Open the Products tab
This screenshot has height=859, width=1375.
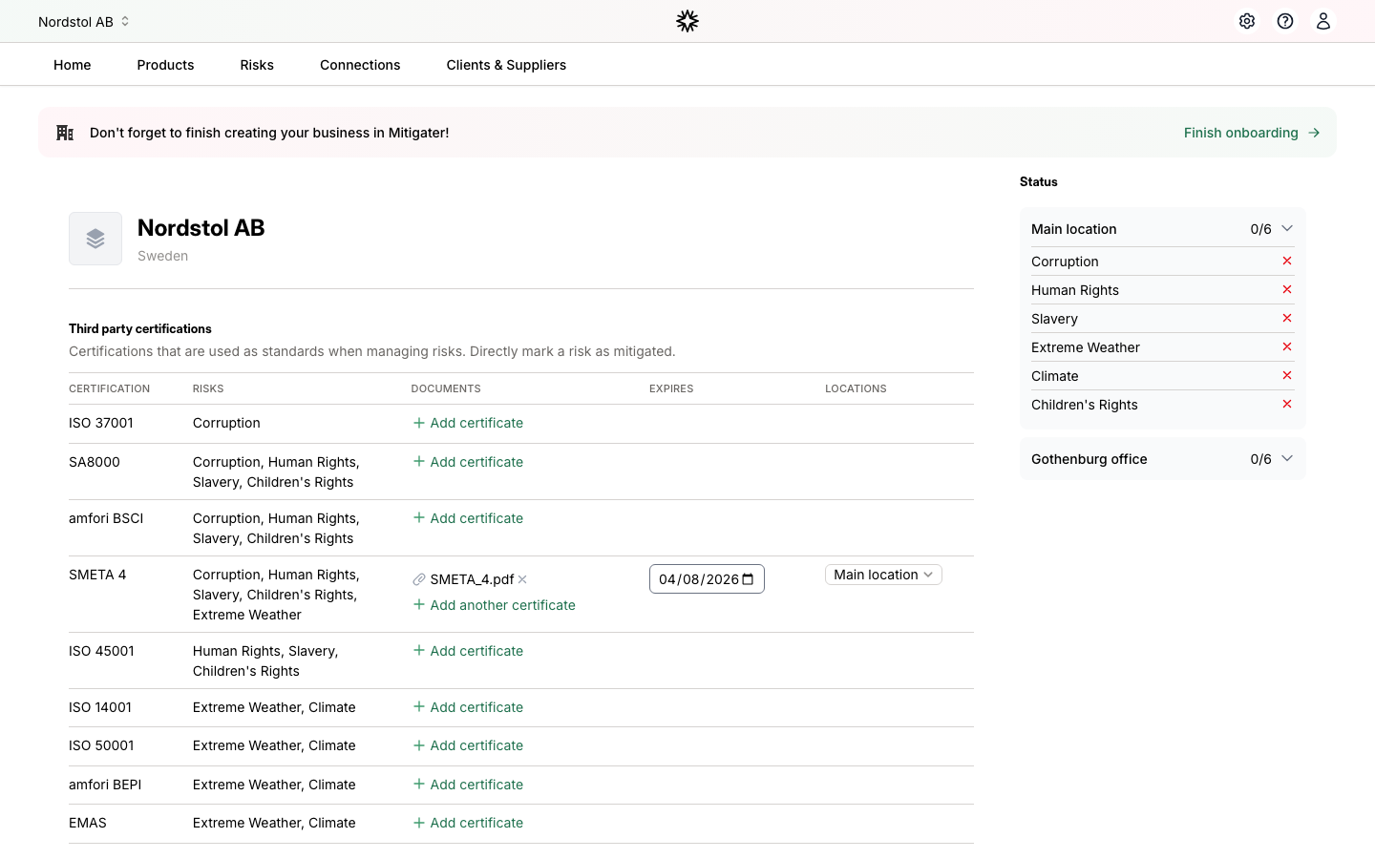coord(165,65)
